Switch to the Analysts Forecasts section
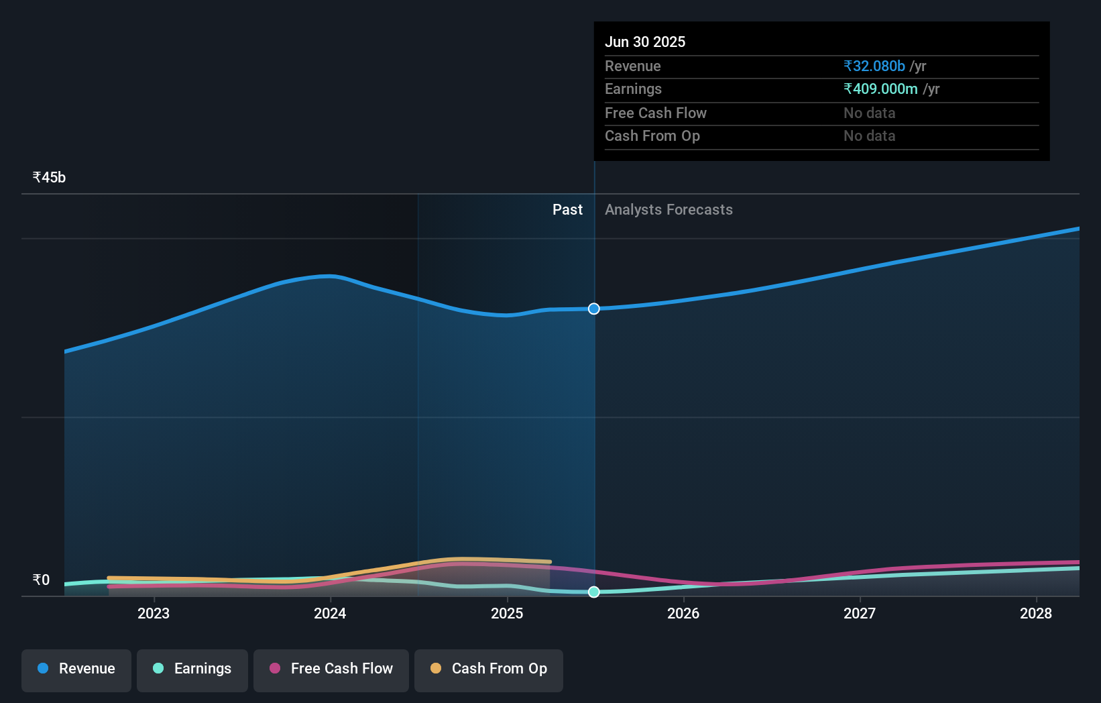 668,209
